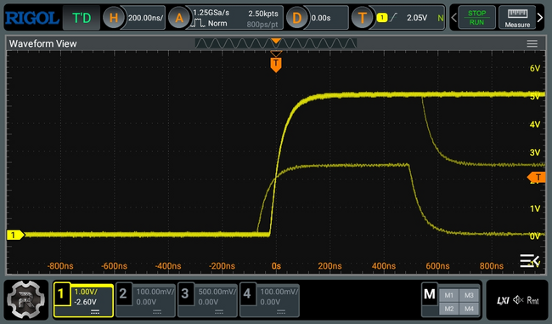Select channel 2 100.00mV/ scale
The height and width of the screenshot is (324, 552).
155,292
